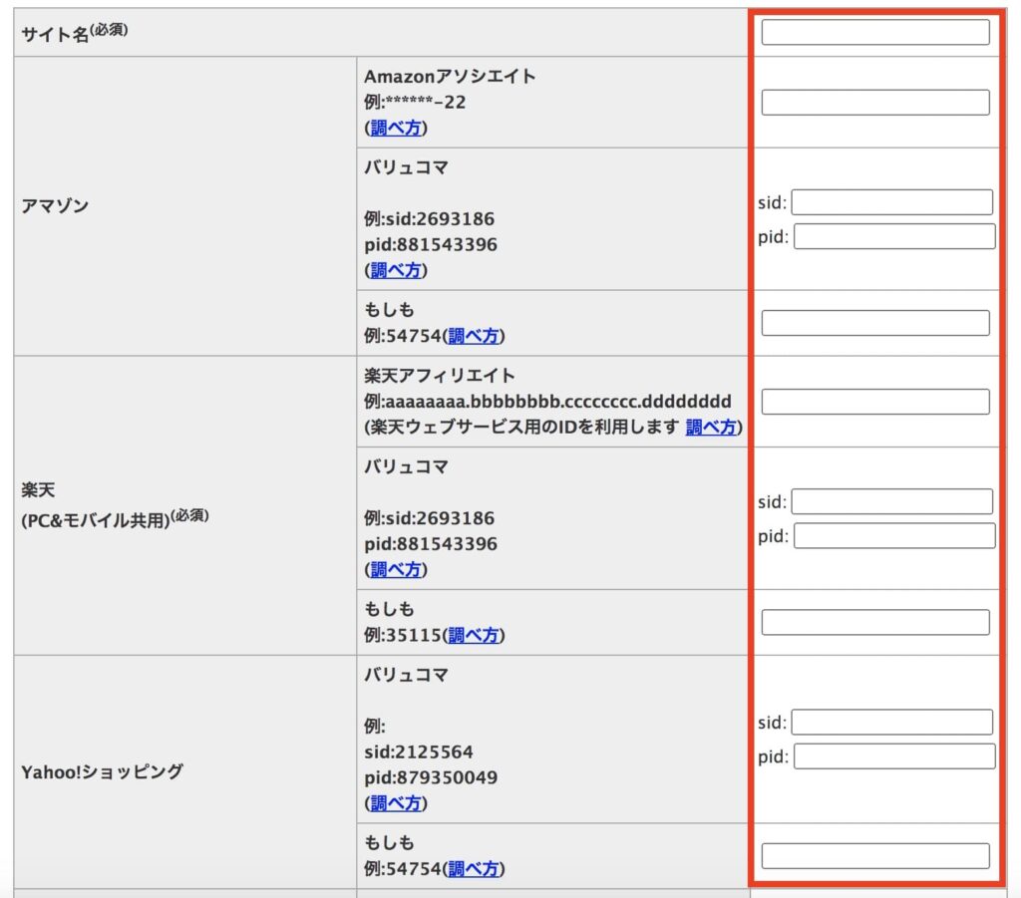Open 調べ方 link under Yahoo! バリュコマ
1021x898 pixels.
pos(395,803)
